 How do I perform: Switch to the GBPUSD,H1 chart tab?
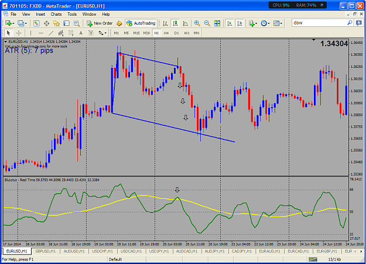[x=46, y=251]
